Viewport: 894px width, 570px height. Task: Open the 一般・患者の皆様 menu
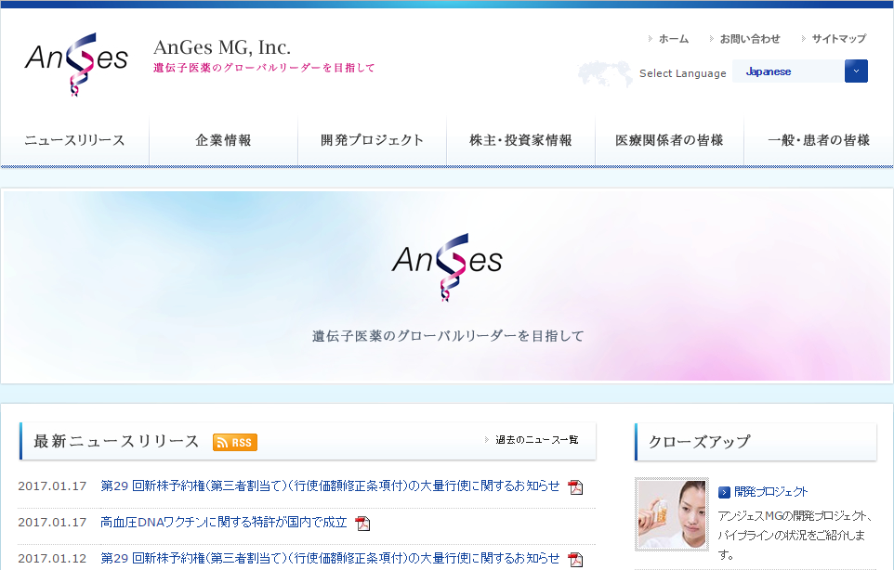pos(819,140)
